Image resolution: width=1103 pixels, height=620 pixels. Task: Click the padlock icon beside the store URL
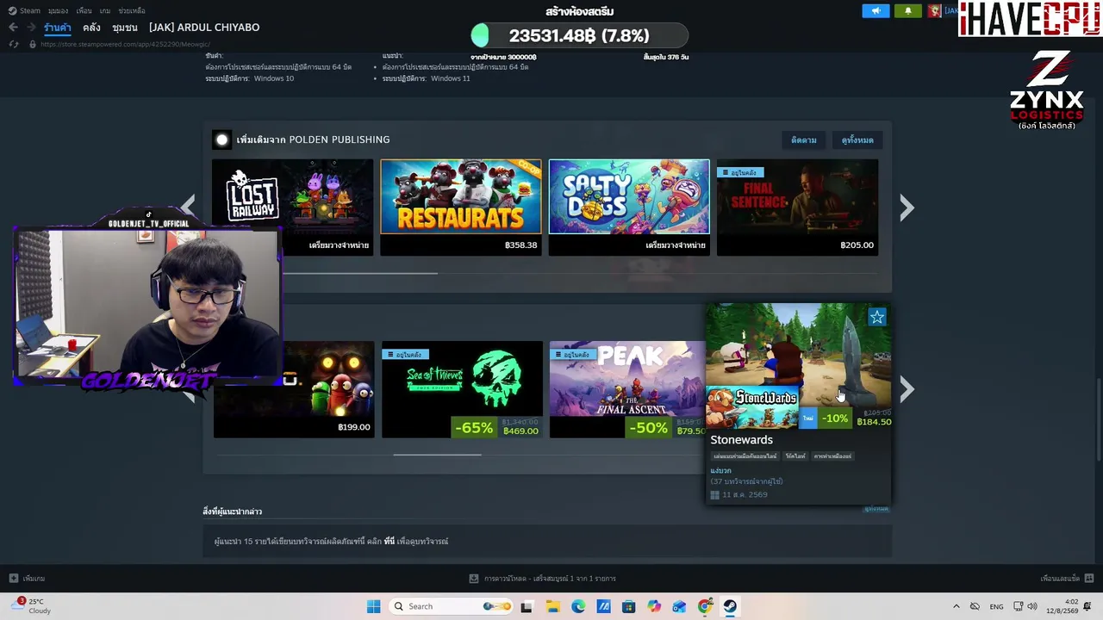(x=33, y=44)
